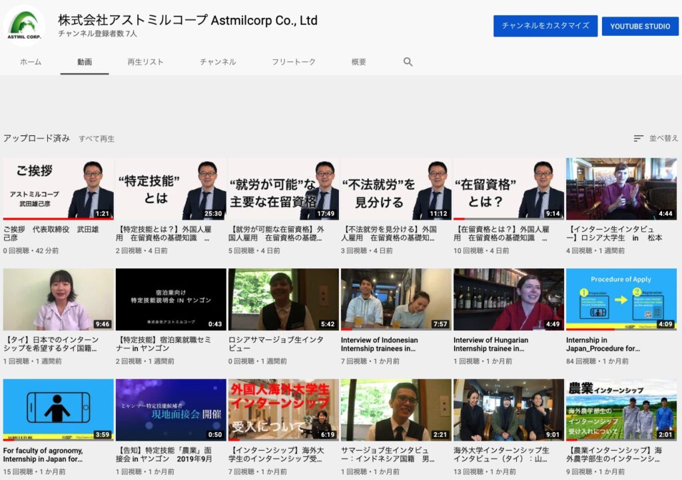The height and width of the screenshot is (480, 682).
Task: Go to the 概要 tab
Action: click(359, 62)
